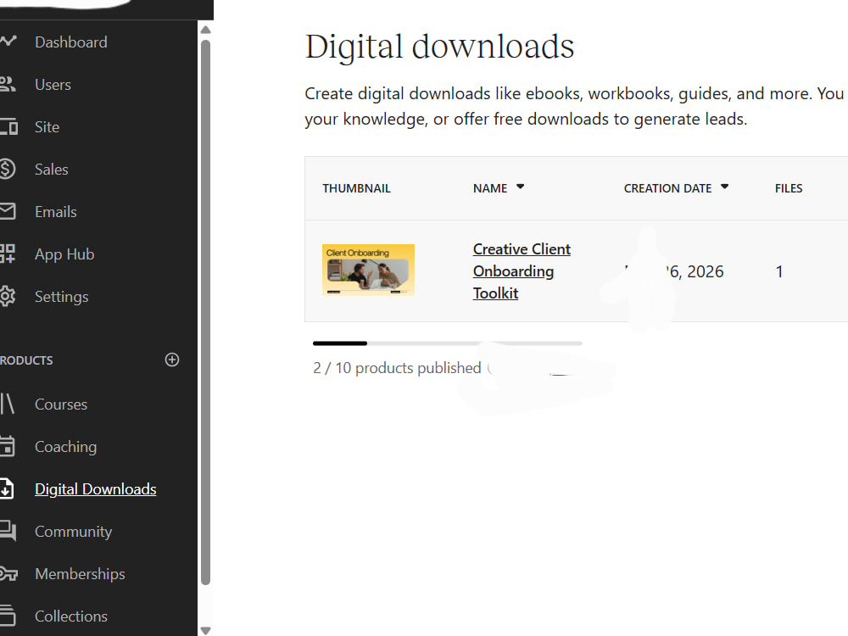Click the Courses books icon

coord(8,404)
